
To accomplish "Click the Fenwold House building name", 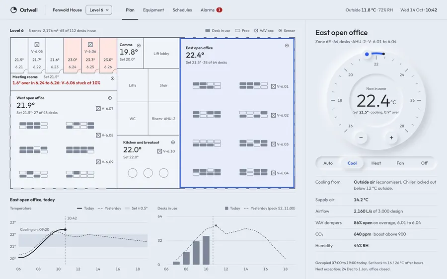I will 67,10.
